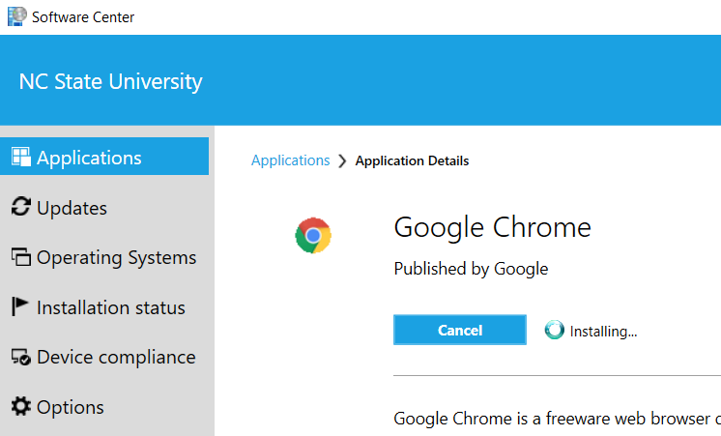Click the Installation status flag icon

coord(19,306)
